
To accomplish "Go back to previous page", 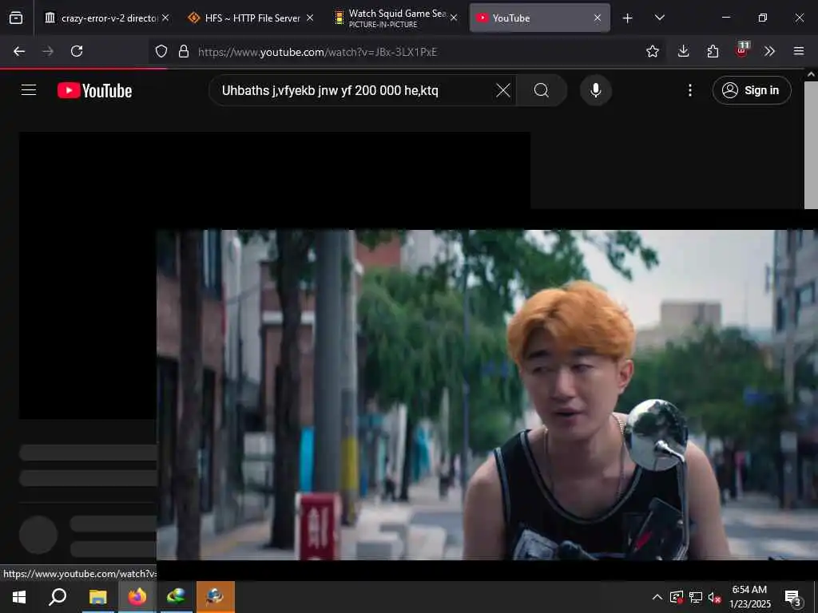I will (x=19, y=51).
